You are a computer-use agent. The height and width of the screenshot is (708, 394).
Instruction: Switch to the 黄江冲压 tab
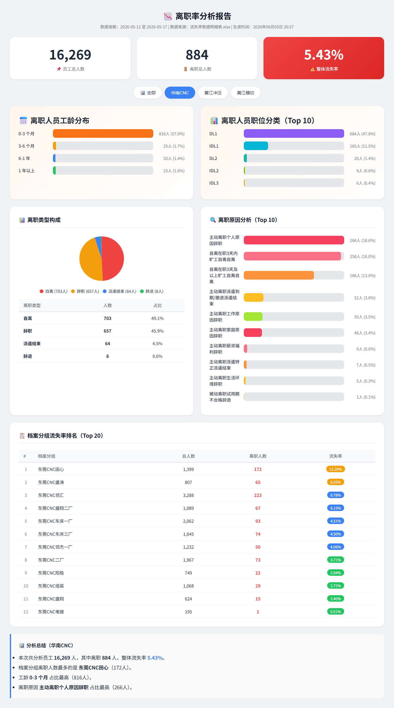(x=213, y=93)
